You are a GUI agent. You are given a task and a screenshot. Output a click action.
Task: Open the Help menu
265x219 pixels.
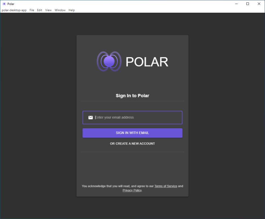(72, 10)
